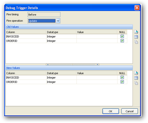Click the copy pages icon beside New Values
Screen dimensions: 148x123
pos(136,83)
